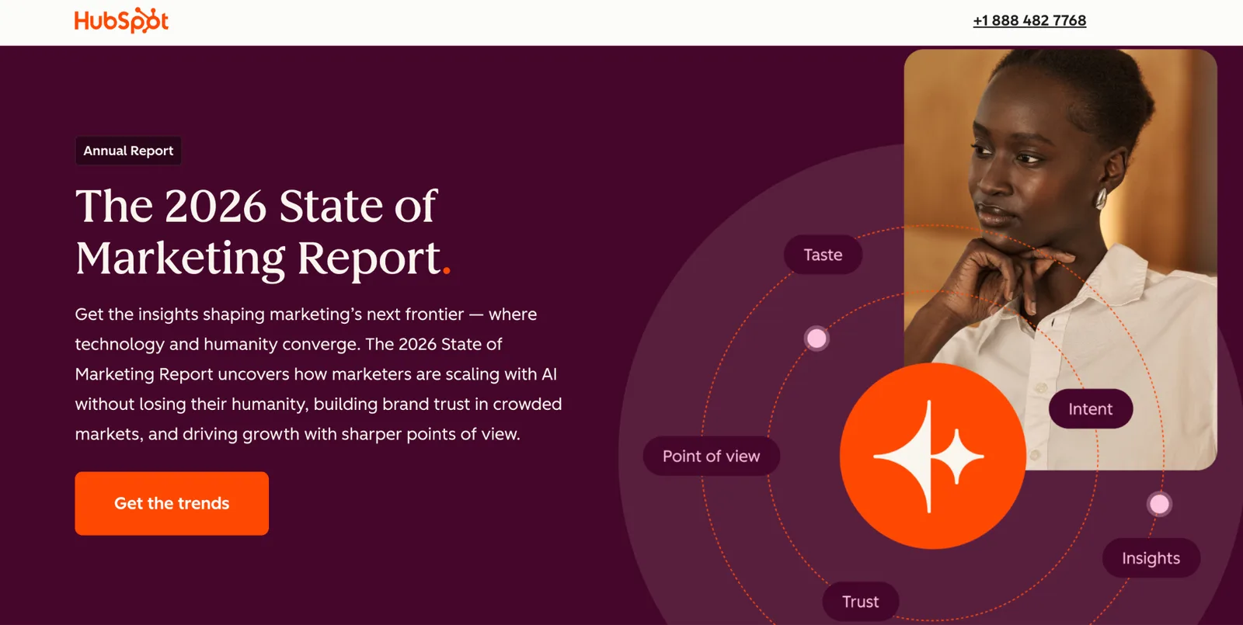
Task: Select the Annual Report badge
Action: click(x=128, y=151)
